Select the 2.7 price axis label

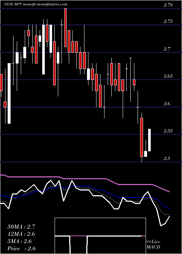(x=167, y=49)
